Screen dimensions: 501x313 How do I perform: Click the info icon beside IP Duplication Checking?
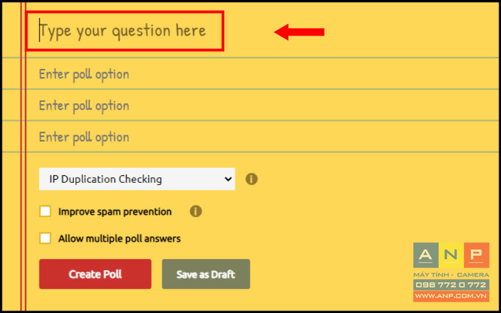pos(252,179)
